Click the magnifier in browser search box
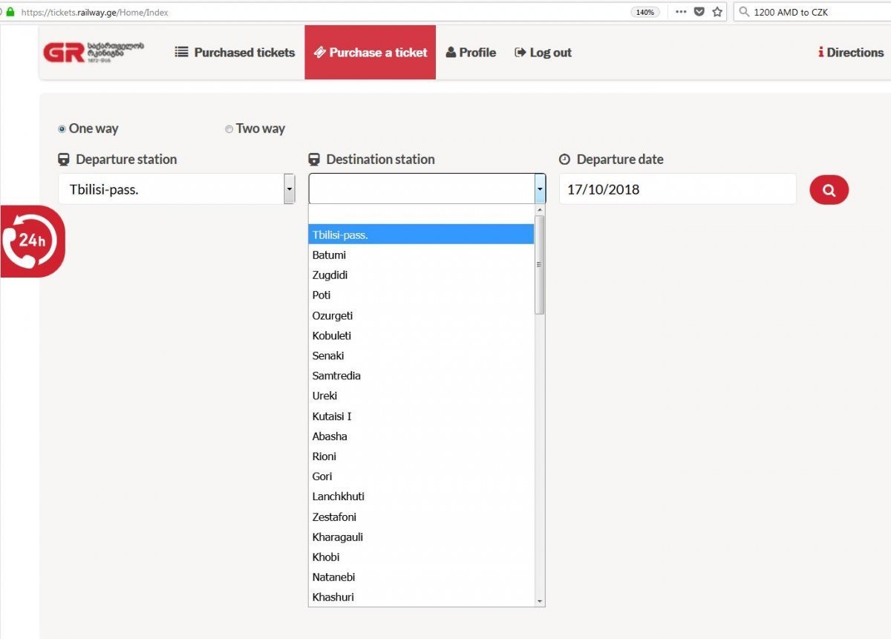This screenshot has width=891, height=639. 744,12
